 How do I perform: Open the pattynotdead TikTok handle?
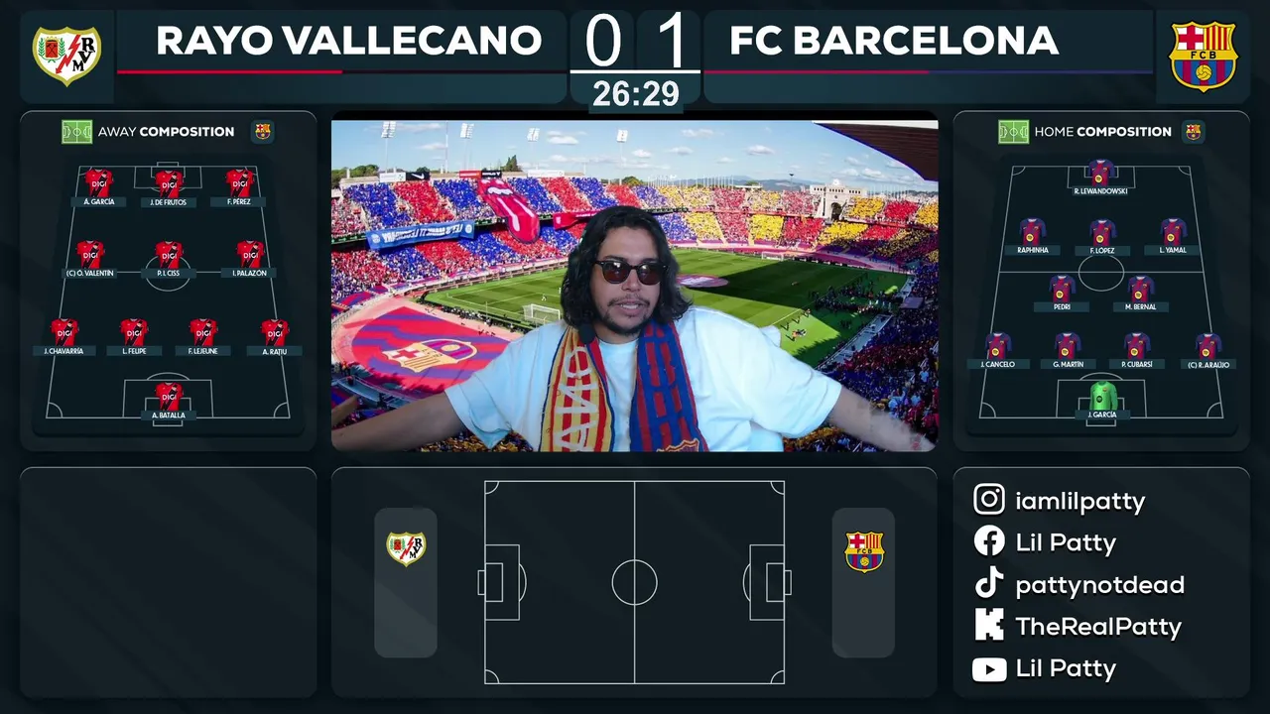(x=1099, y=585)
